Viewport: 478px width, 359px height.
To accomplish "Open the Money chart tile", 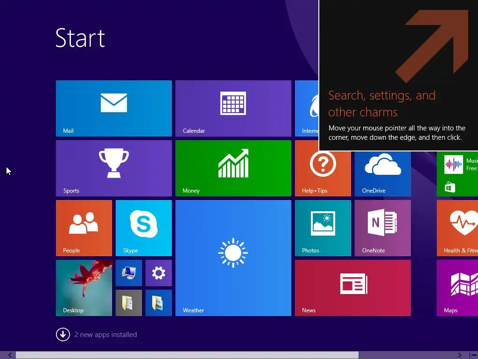I will click(233, 168).
